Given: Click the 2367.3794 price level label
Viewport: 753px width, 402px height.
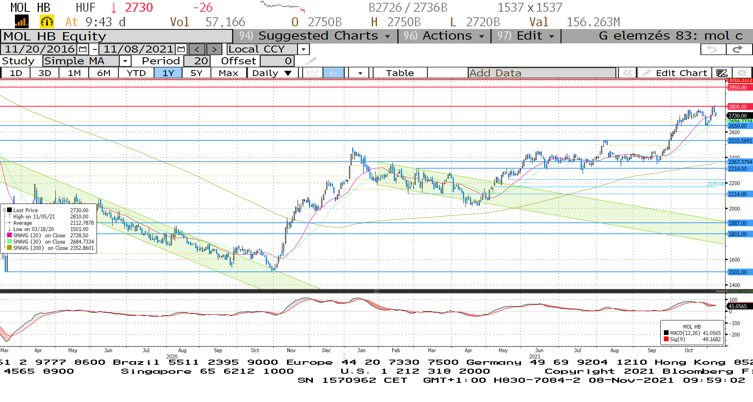Looking at the screenshot, I should coord(740,162).
